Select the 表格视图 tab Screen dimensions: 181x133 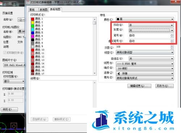[x=55, y=9]
